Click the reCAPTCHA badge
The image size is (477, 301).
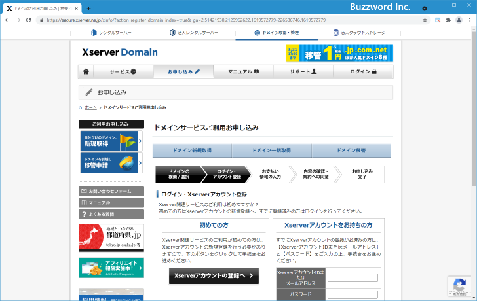click(460, 287)
